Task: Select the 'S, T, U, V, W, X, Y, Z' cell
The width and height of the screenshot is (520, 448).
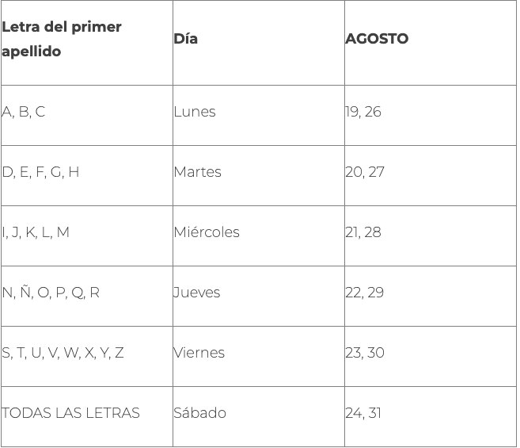Action: tap(87, 356)
